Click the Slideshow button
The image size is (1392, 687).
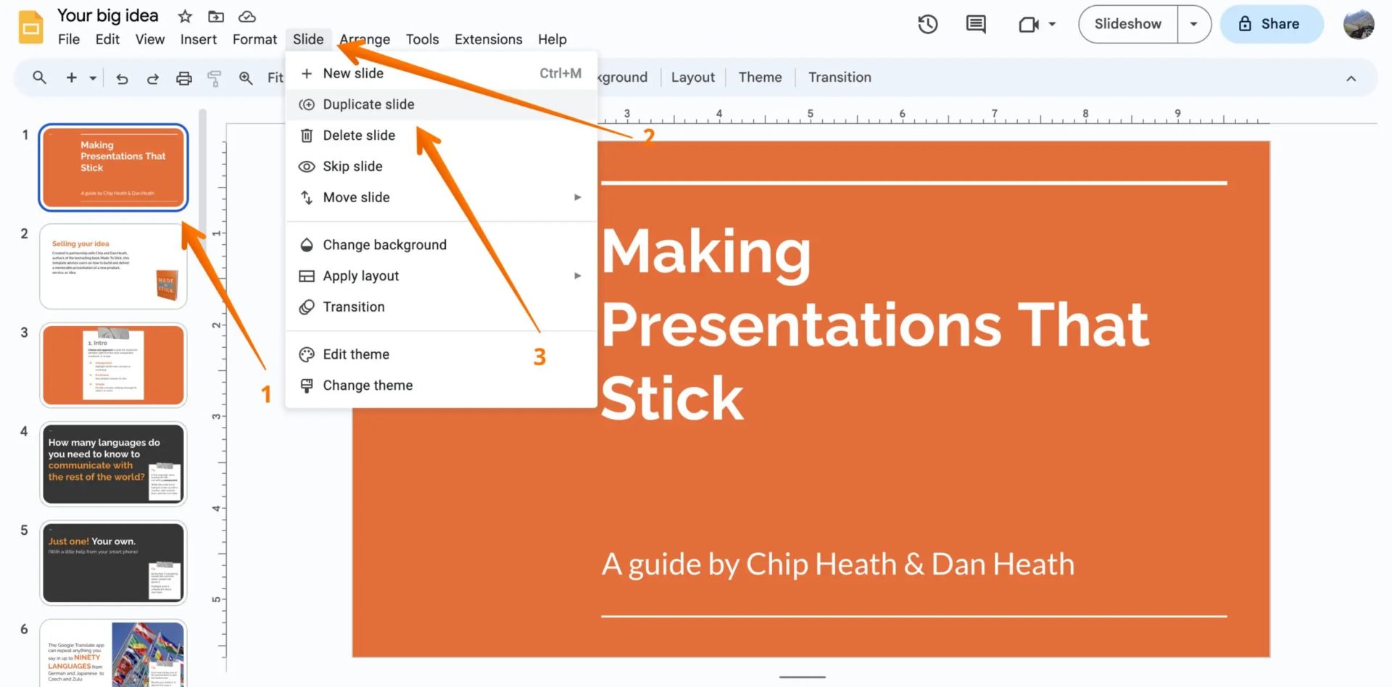(1127, 24)
